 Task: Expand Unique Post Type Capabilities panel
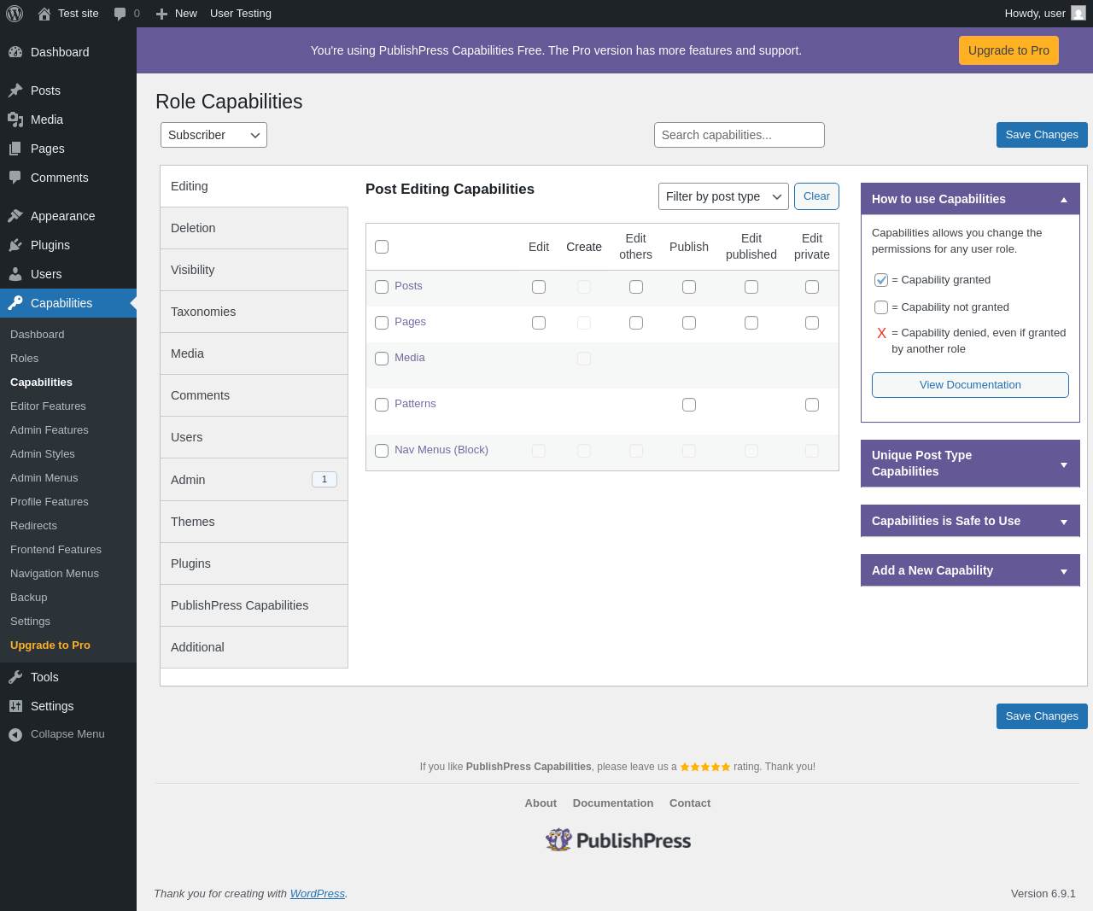click(x=970, y=464)
